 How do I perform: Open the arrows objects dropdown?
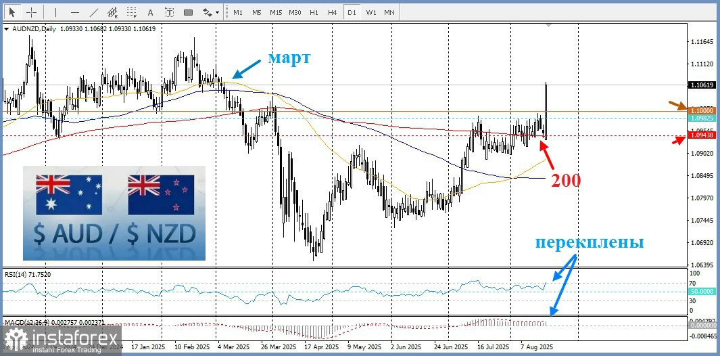212,12
